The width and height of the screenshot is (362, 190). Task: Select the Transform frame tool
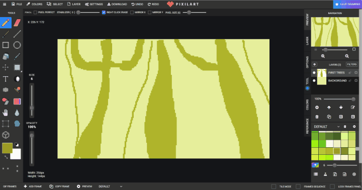click(x=6, y=124)
